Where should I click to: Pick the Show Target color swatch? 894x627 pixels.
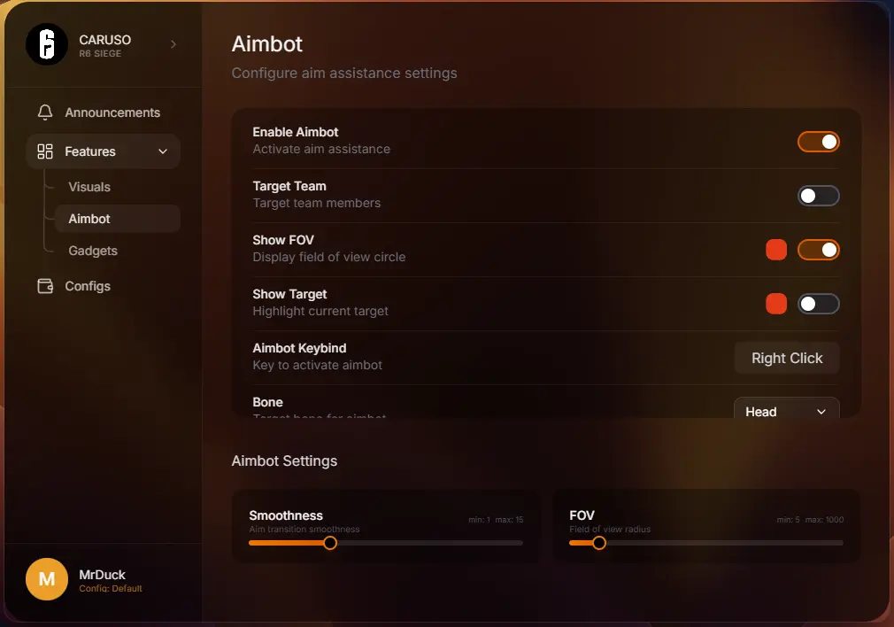(776, 304)
